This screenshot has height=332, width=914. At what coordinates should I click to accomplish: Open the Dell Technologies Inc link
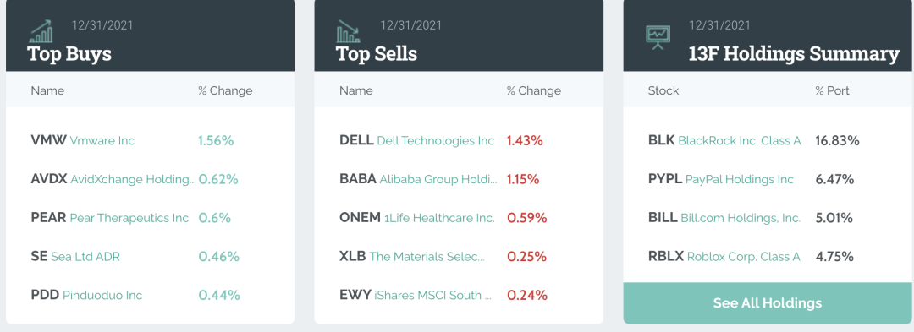(x=436, y=141)
